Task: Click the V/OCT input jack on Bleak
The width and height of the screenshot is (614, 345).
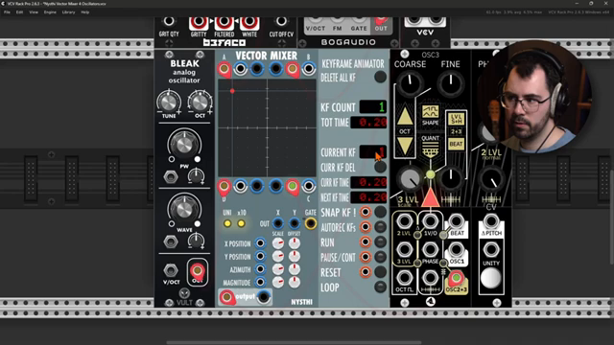Action: tap(171, 270)
